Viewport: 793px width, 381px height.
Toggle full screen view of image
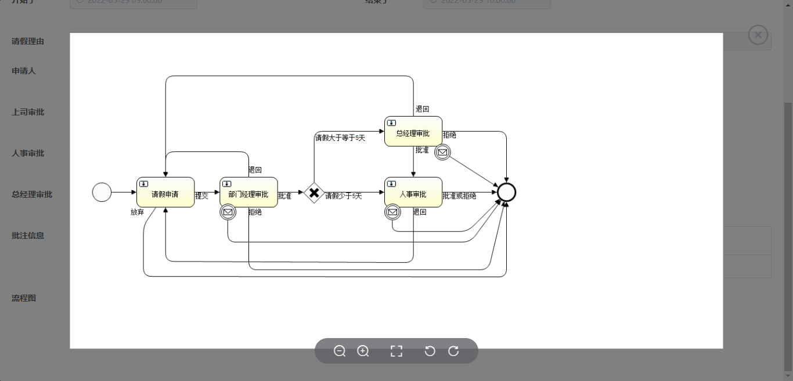pos(396,351)
